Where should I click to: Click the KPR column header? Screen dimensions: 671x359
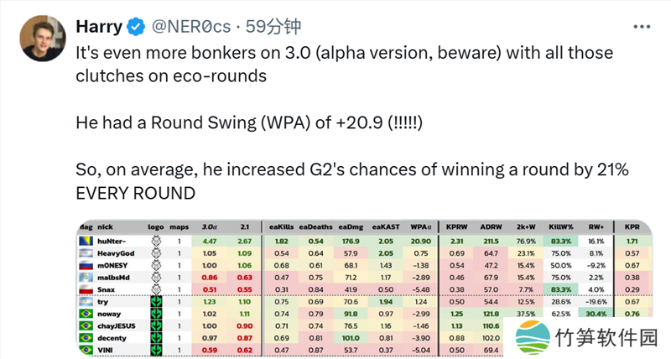click(x=632, y=227)
